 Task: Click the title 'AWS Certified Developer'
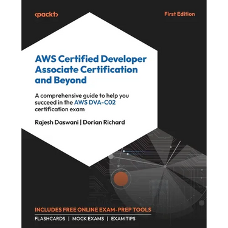point(91,59)
